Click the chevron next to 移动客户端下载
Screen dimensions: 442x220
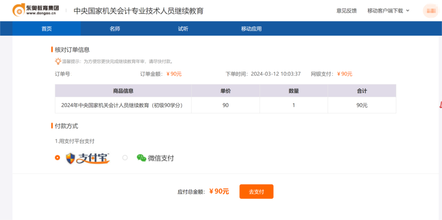click(x=408, y=11)
